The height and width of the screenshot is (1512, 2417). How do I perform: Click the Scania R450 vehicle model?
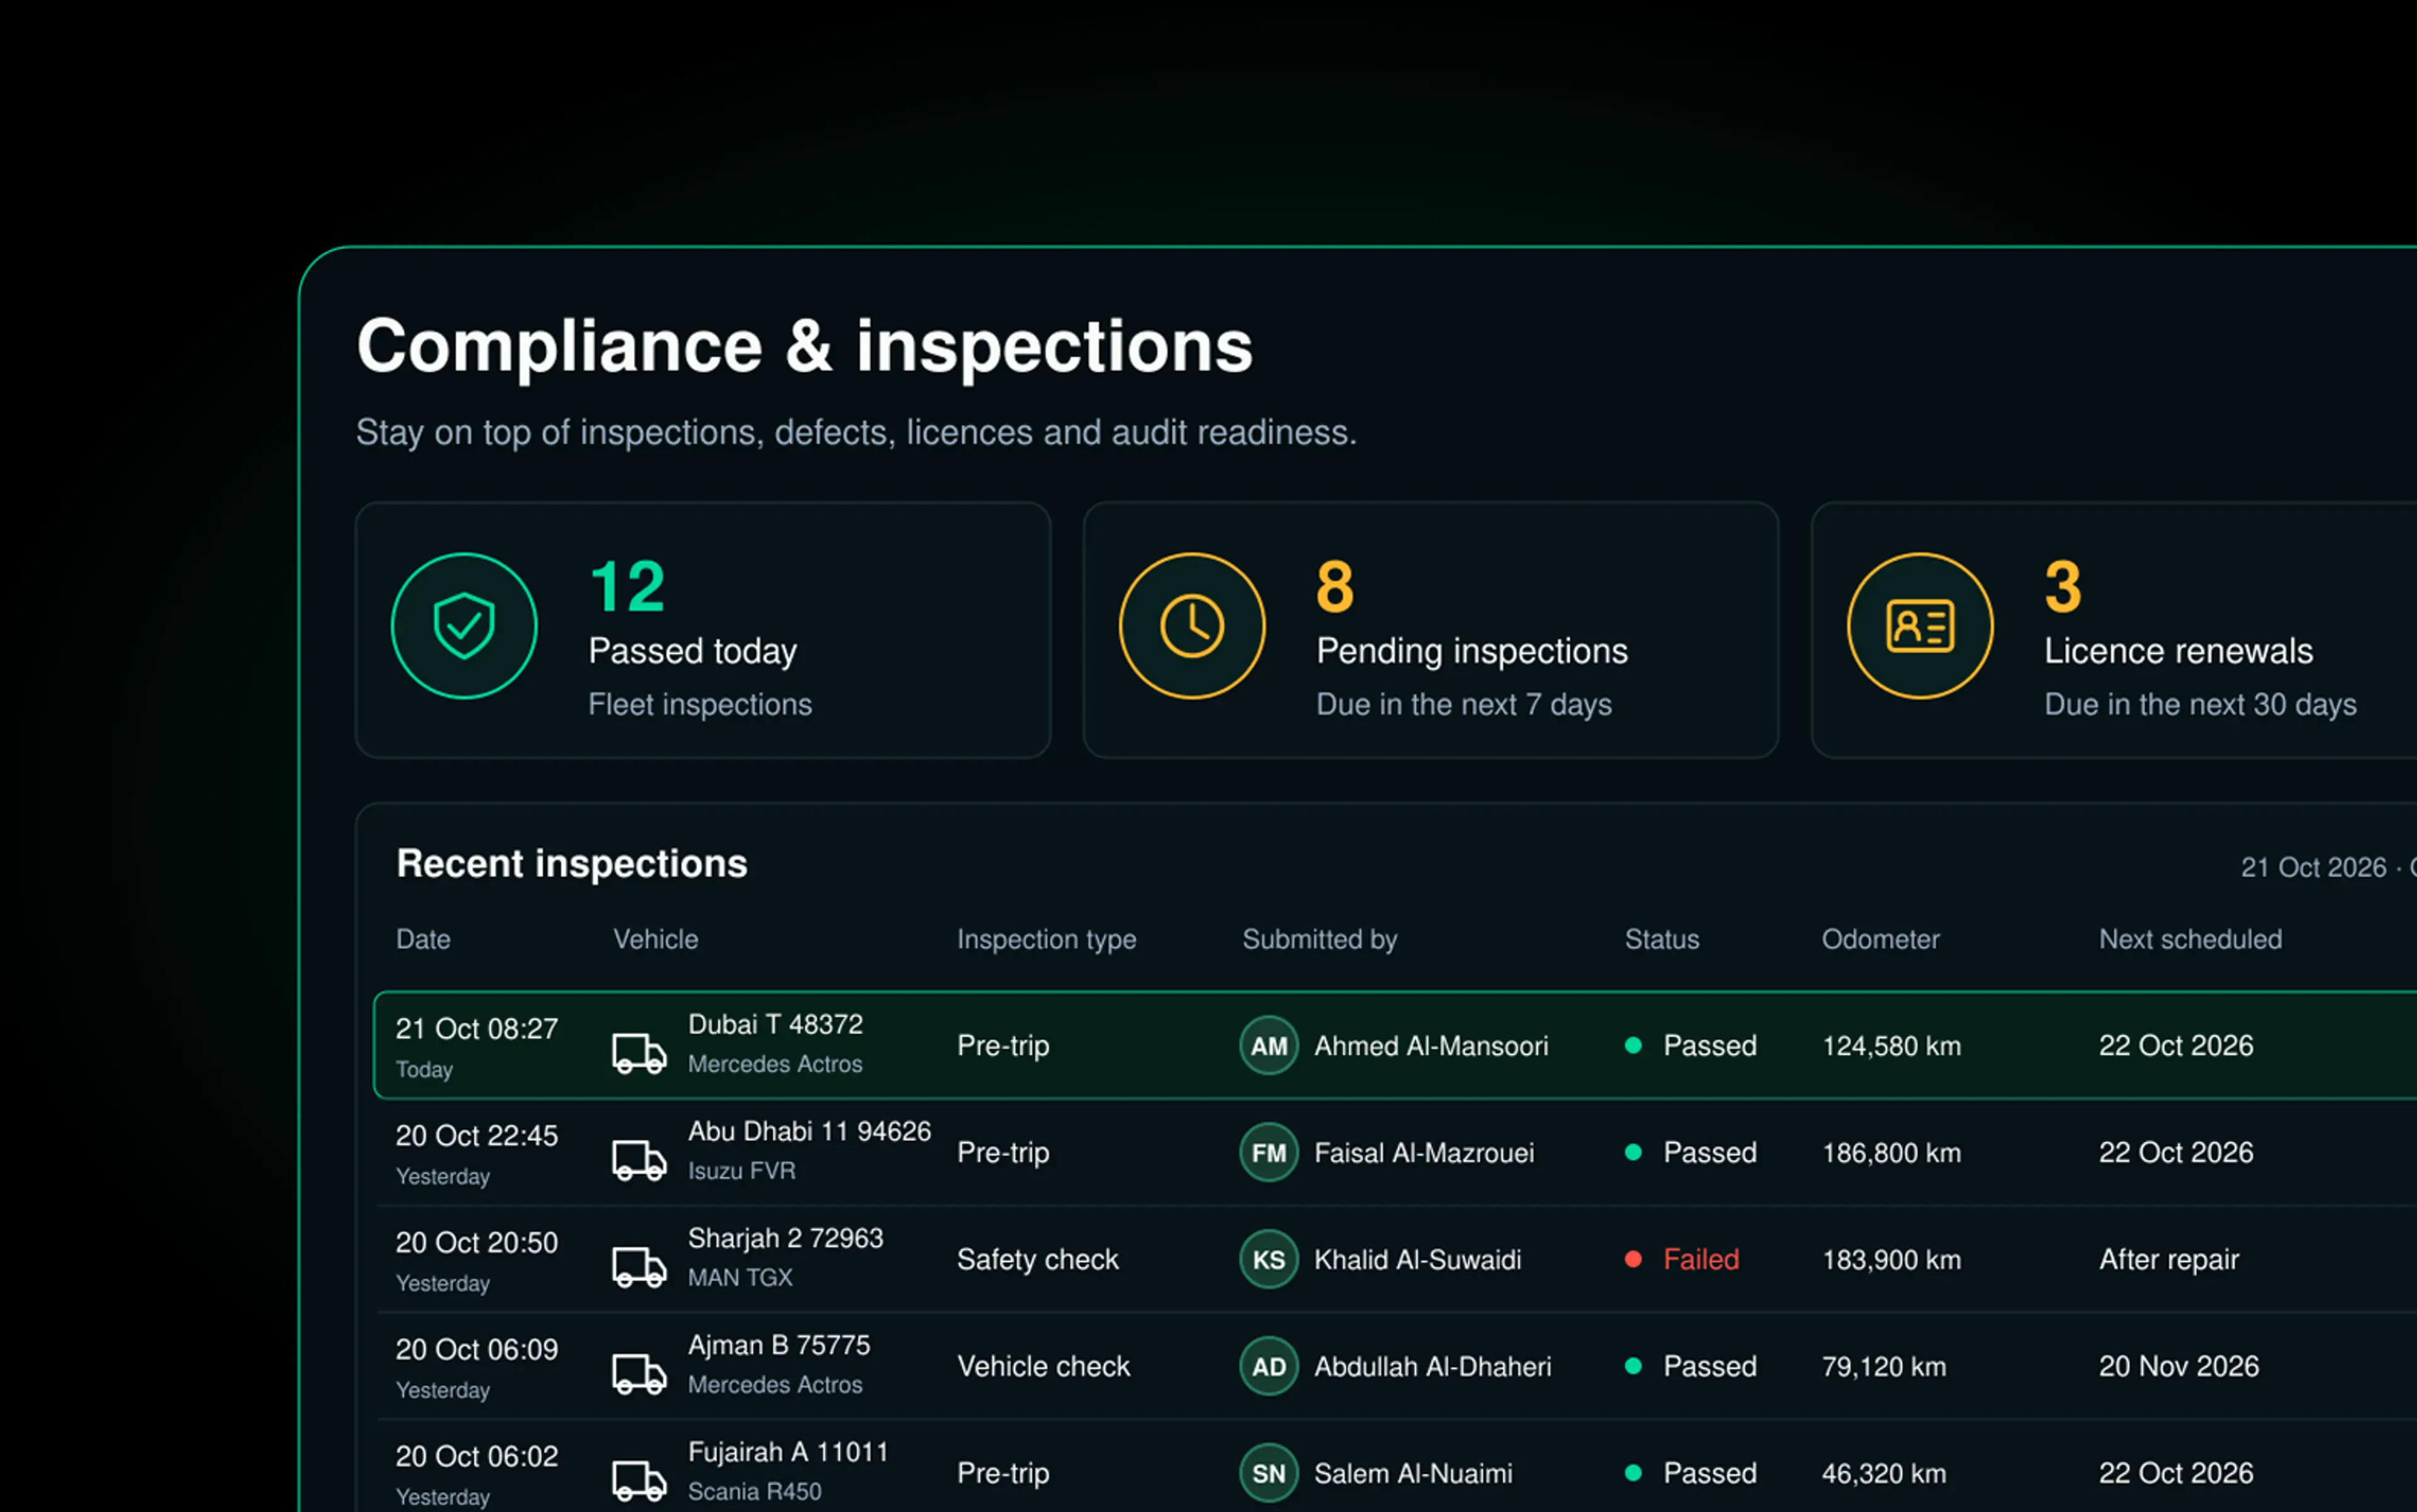755,1491
